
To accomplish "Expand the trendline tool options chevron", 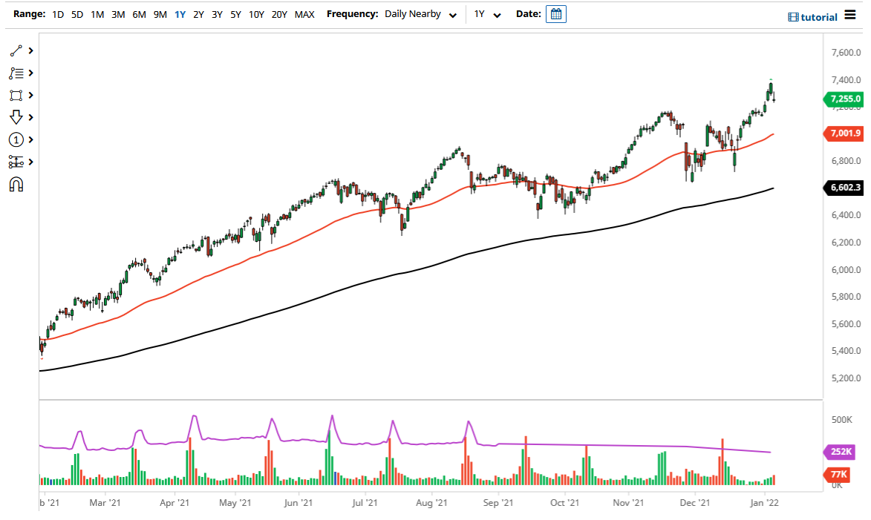I will pos(30,50).
